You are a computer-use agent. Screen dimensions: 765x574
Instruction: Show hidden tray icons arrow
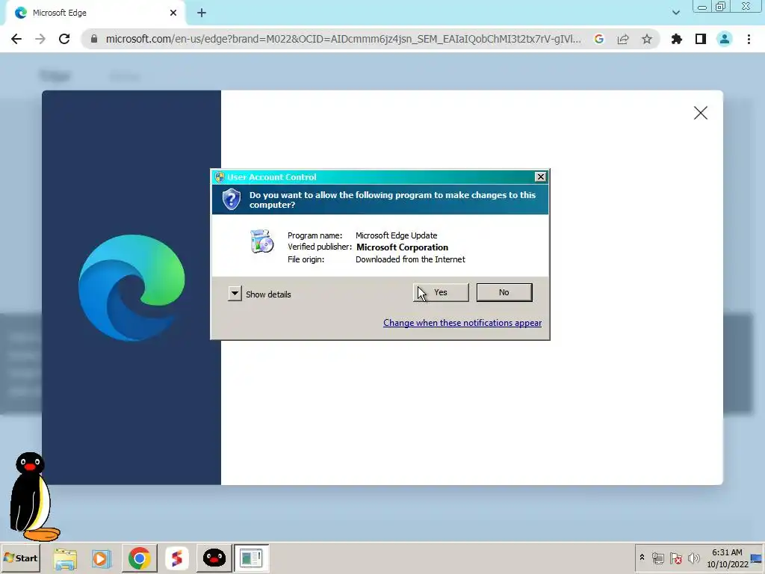pos(642,558)
